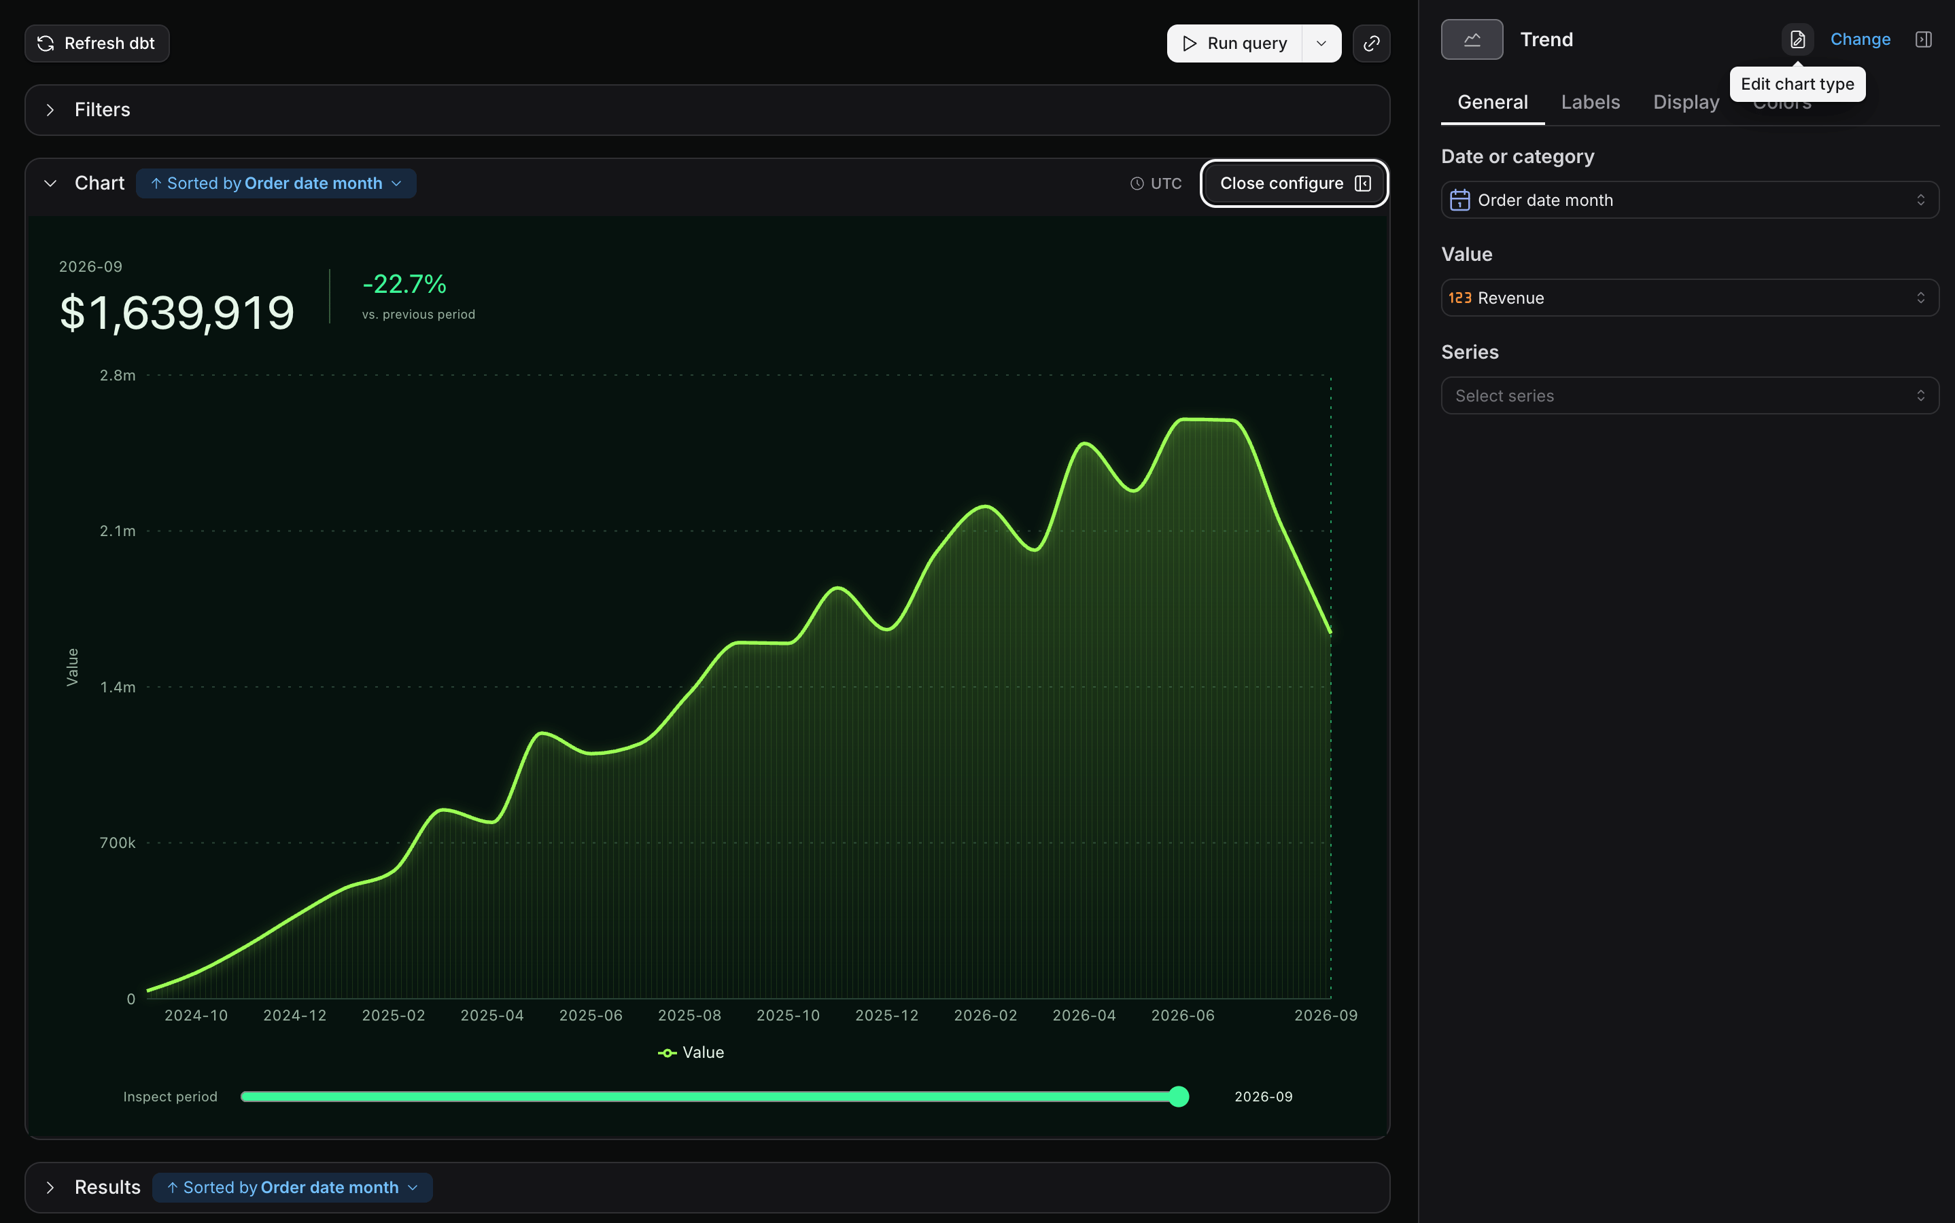This screenshot has width=1955, height=1223.
Task: Click the calendar icon in Order date month field
Action: click(1459, 200)
